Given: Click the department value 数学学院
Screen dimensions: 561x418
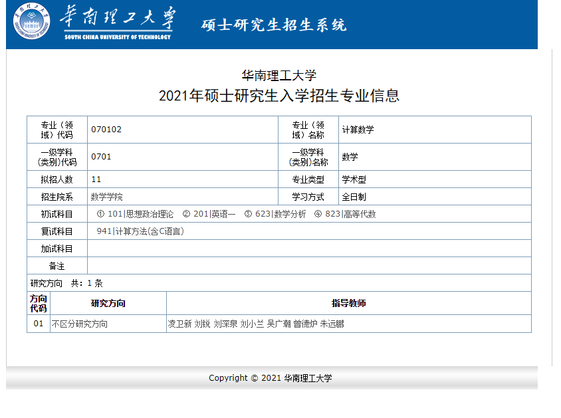Looking at the screenshot, I should (x=106, y=197).
